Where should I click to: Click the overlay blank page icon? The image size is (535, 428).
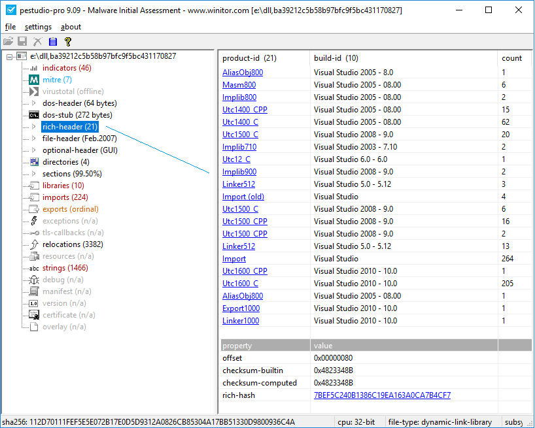tap(34, 327)
